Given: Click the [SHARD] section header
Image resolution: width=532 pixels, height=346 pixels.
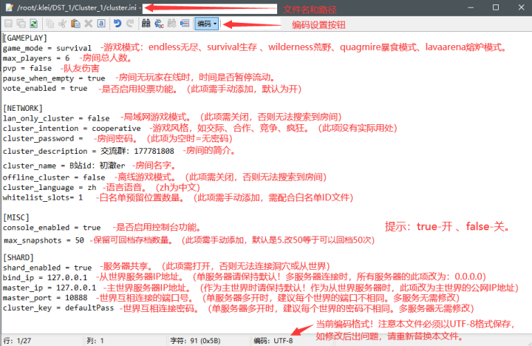Looking at the screenshot, I should point(18,257).
